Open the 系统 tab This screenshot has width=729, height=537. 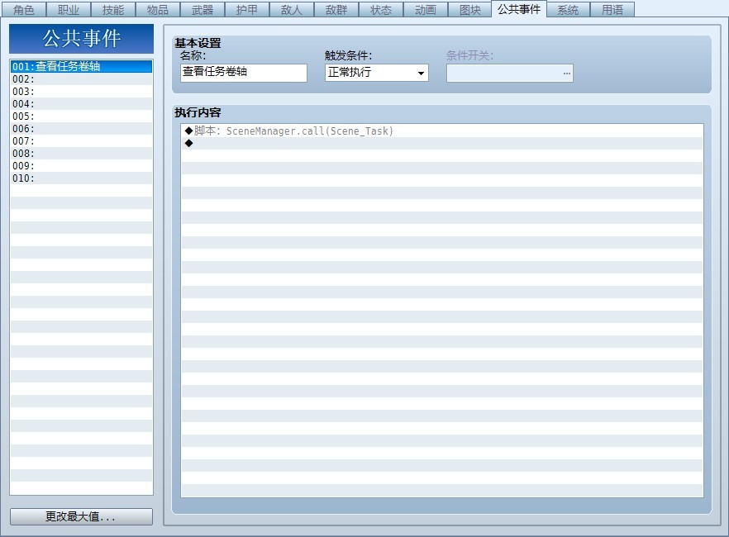pyautogui.click(x=568, y=10)
